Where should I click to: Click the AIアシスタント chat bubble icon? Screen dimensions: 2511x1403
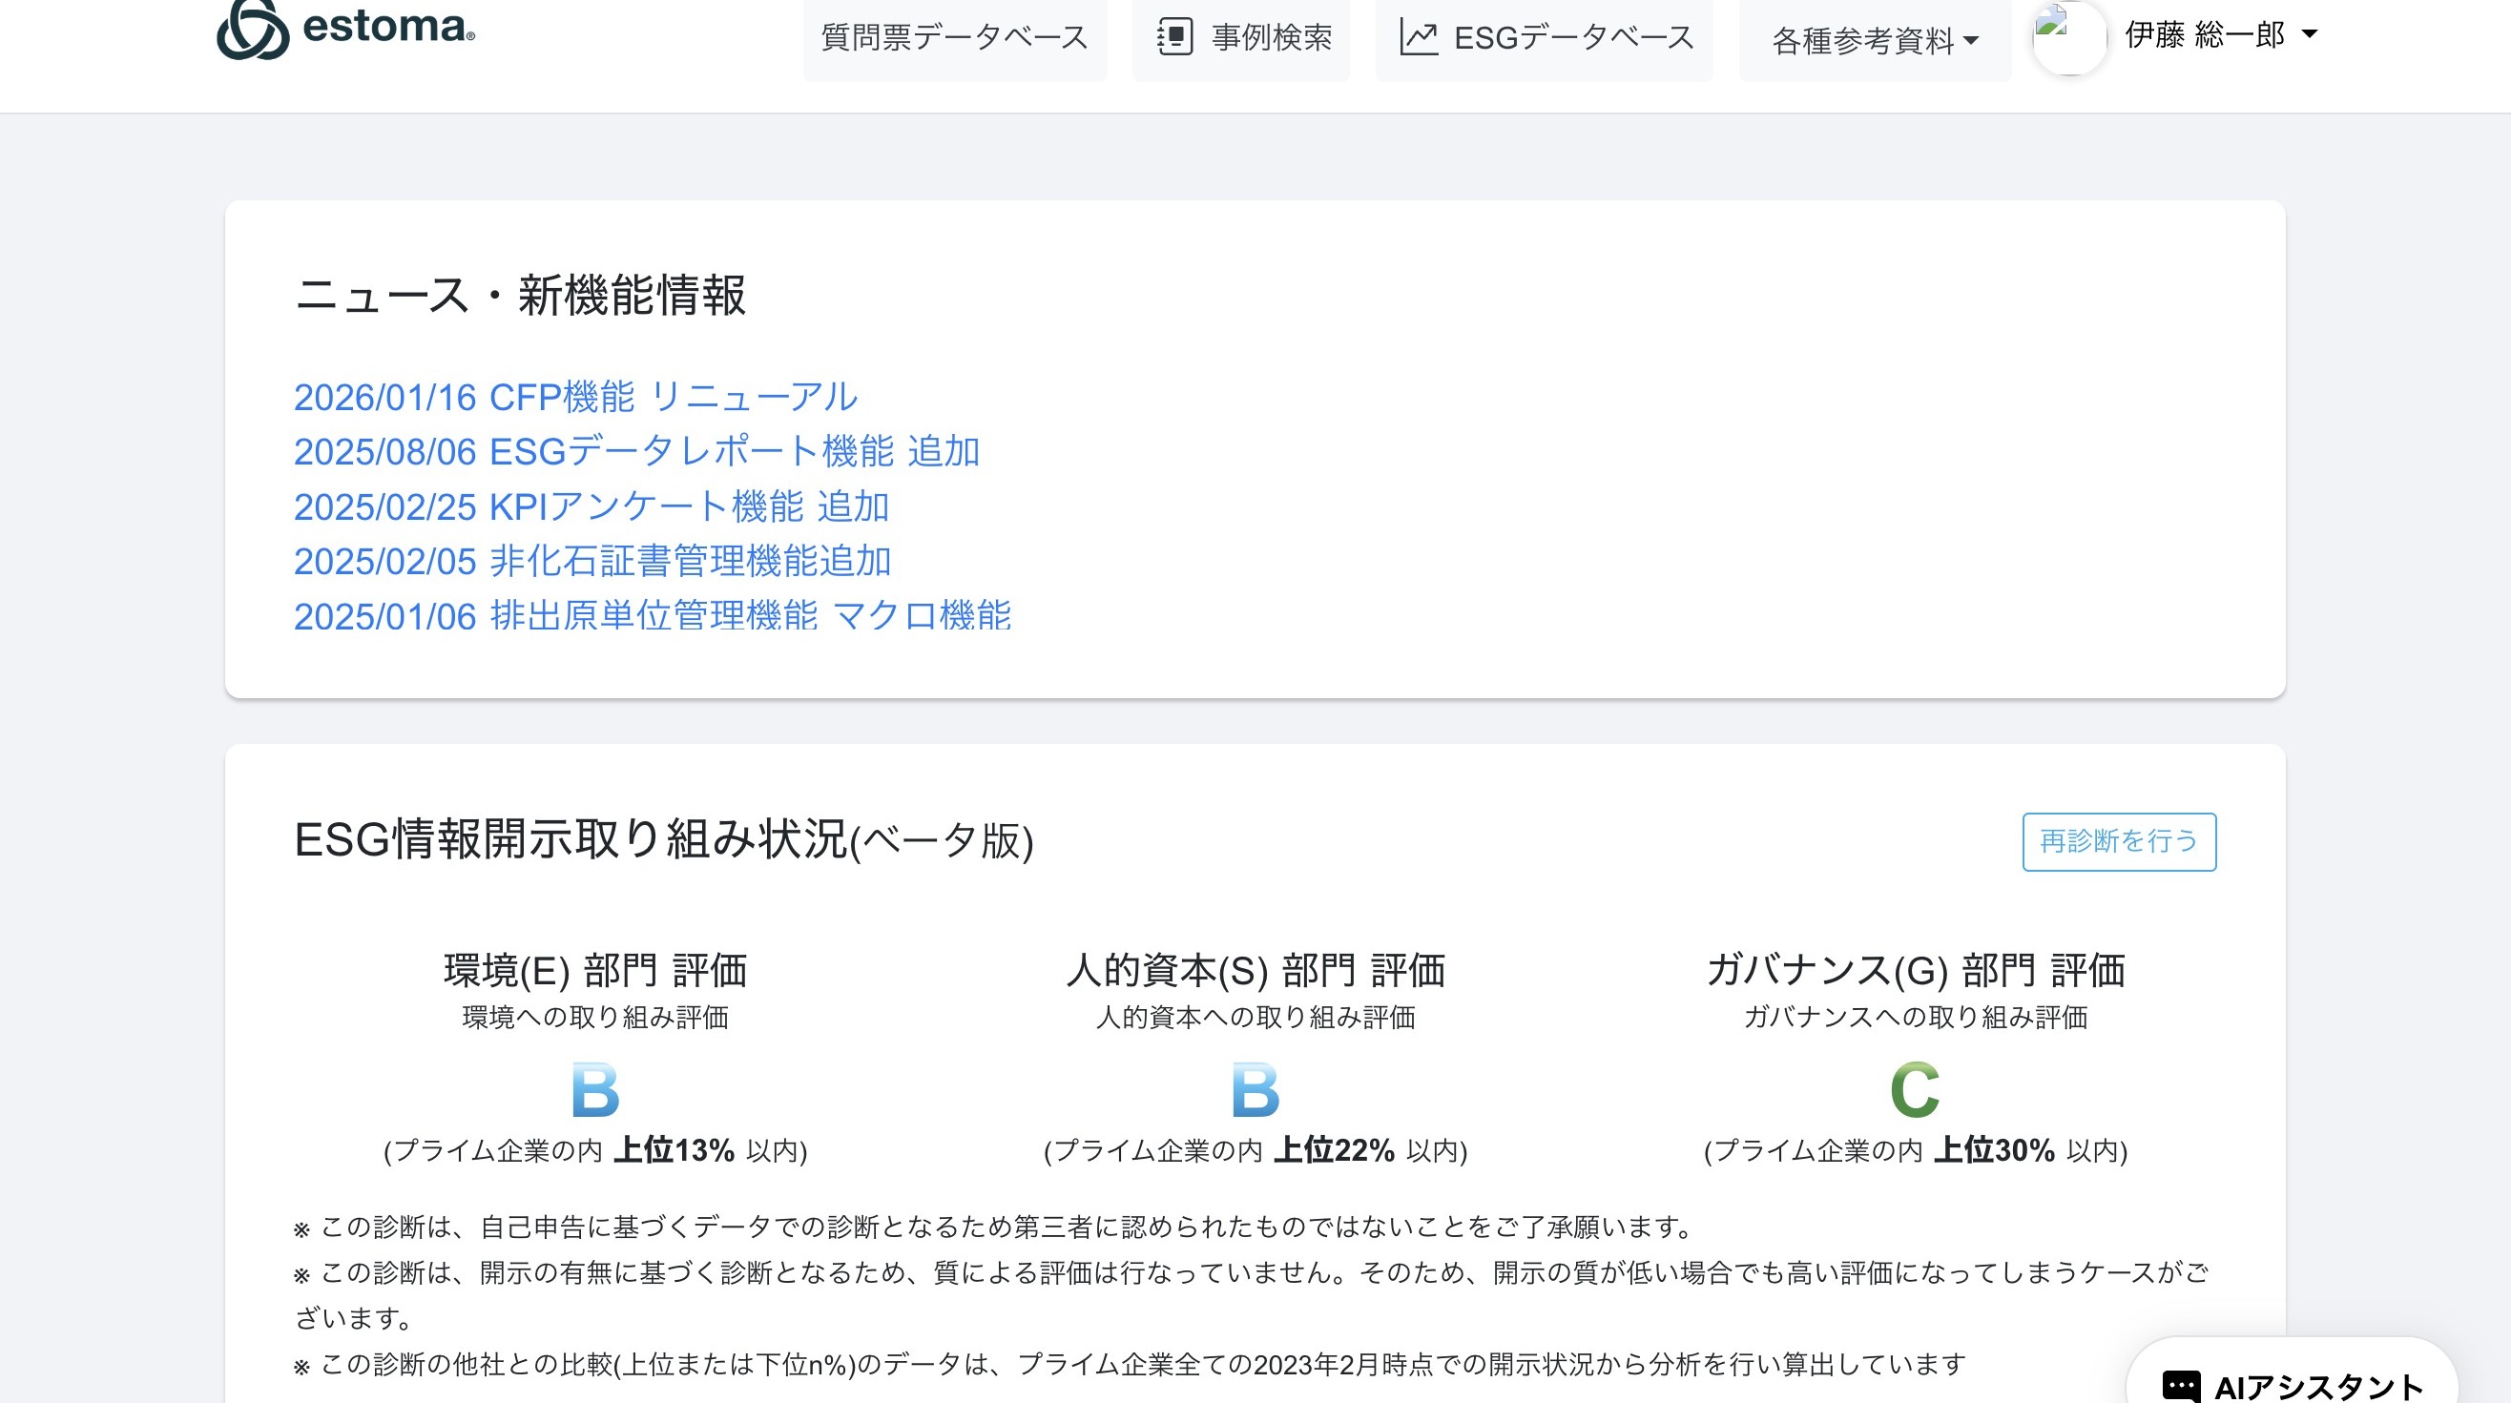tap(2181, 1386)
